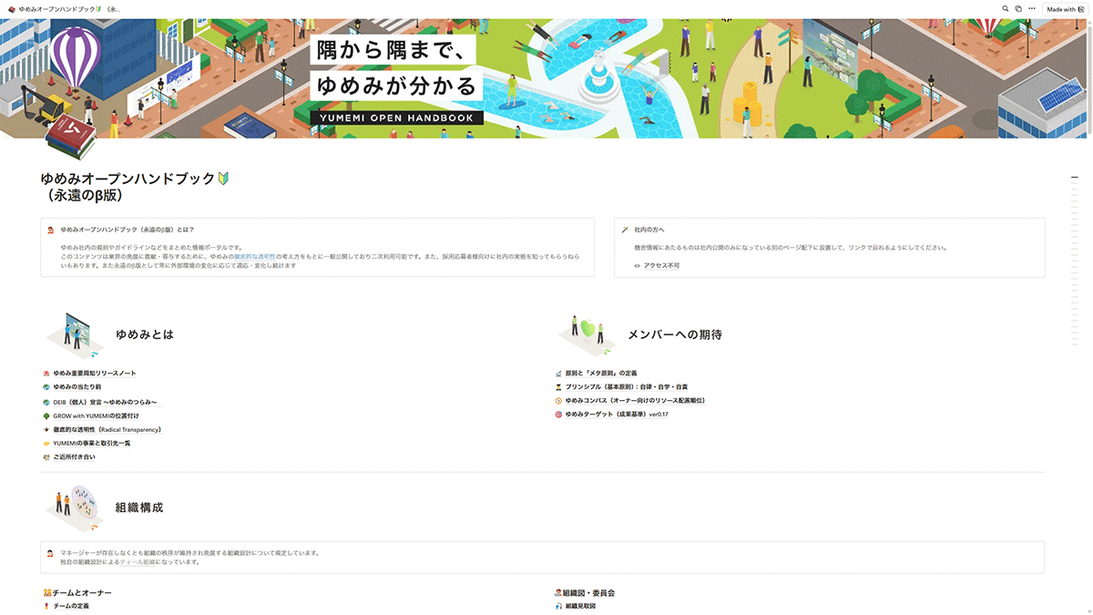This screenshot has width=1093, height=615.
Task: Click the search magnifier icon in top bar
Action: tap(1006, 9)
